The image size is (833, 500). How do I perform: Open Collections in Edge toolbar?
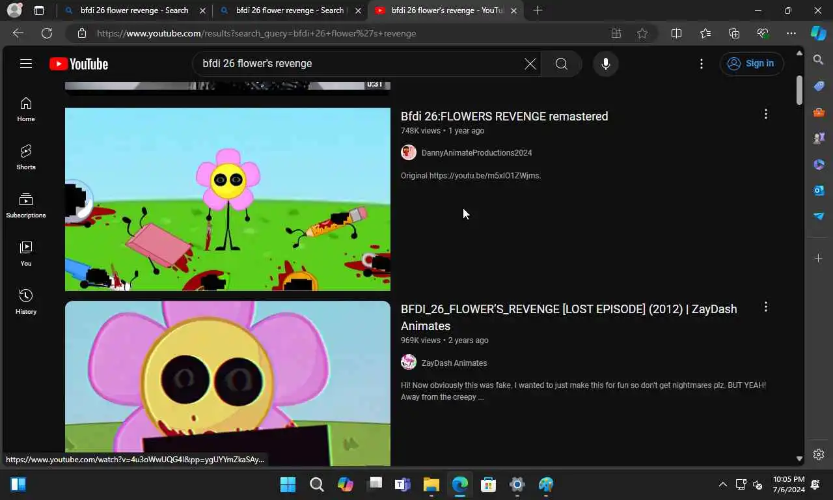[734, 33]
